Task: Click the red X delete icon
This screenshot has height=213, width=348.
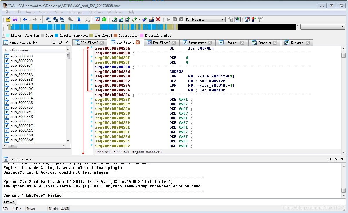Action: 158,19
